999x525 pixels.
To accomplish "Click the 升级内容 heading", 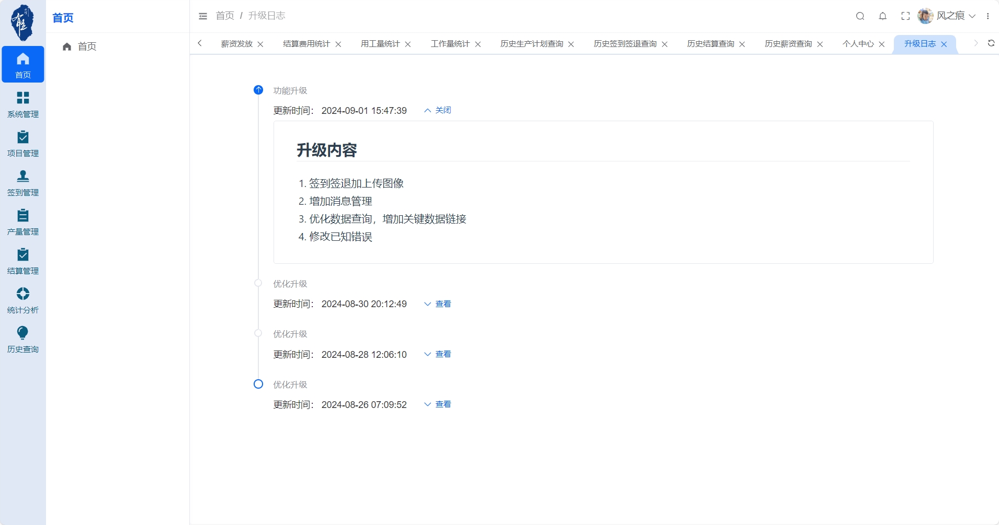I will [327, 150].
